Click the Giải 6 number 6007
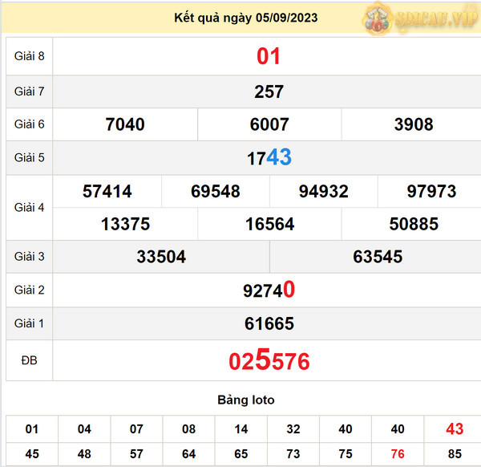481x467 pixels. pos(269,124)
